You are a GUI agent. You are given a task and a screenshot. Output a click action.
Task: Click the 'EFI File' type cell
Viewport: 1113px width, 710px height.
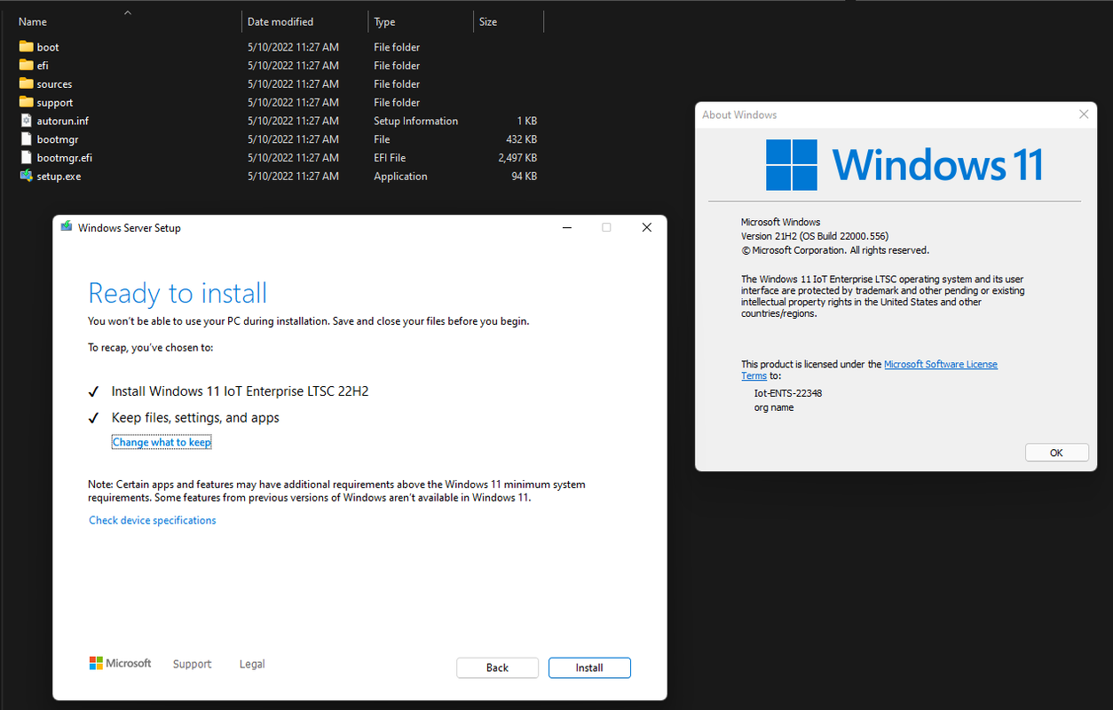[390, 158]
